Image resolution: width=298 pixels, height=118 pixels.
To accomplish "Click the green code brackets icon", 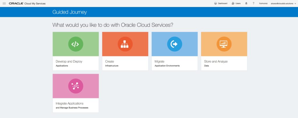I will (x=75, y=44).
